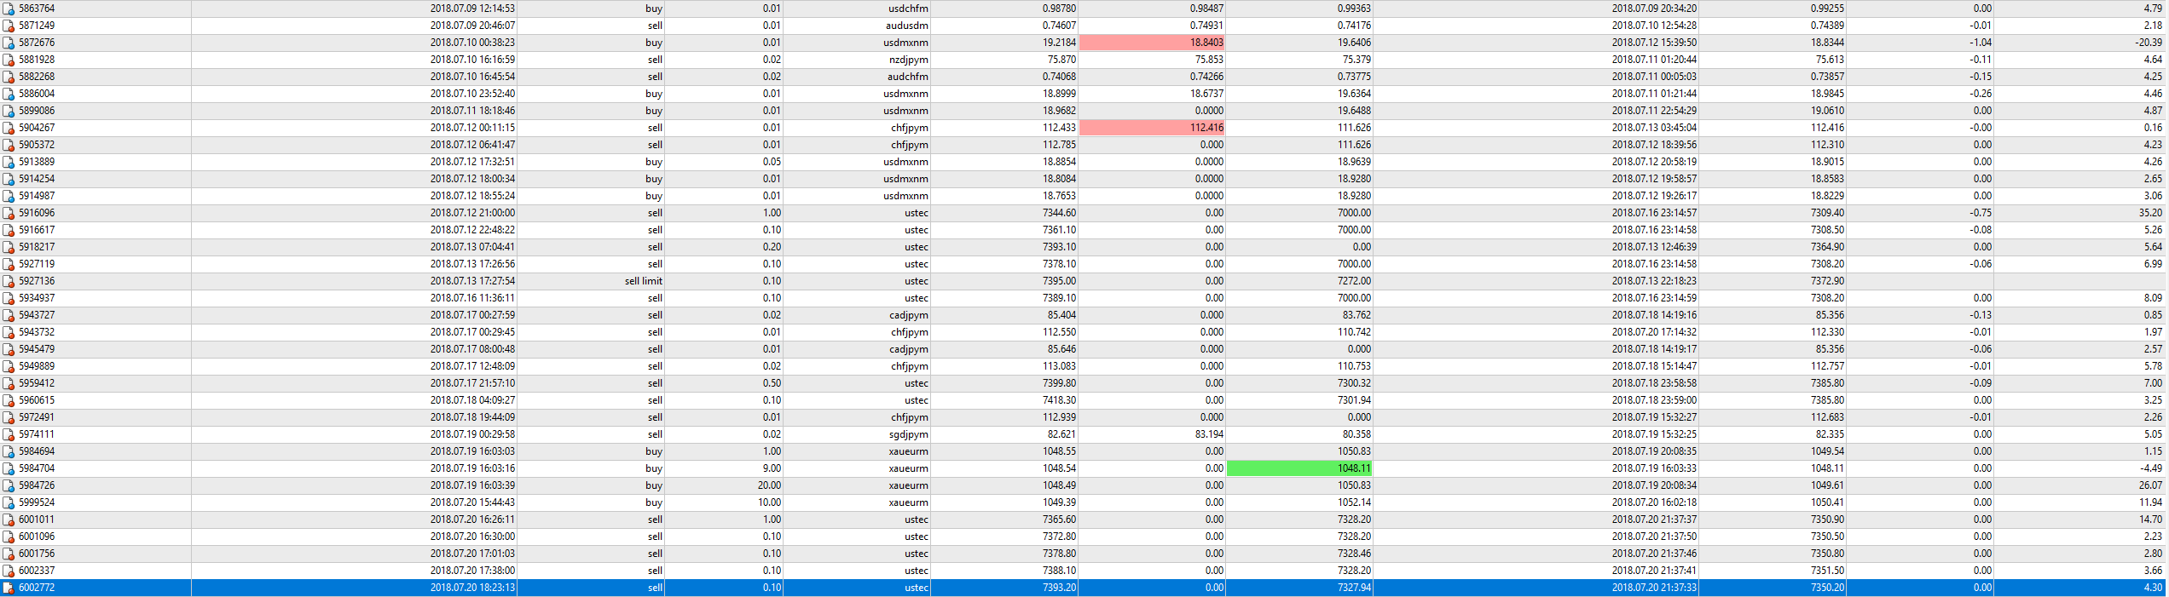Click the 7272.00 take-profit value
This screenshot has width=2169, height=597.
tap(1354, 281)
